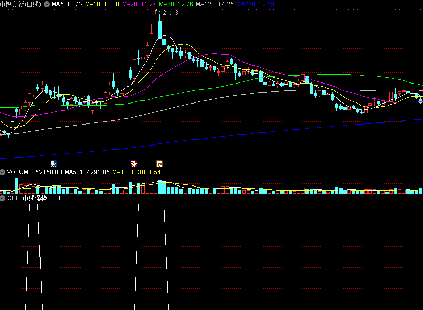Viewport: 423px width, 310px height.
Task: Select the MA5 moving average label
Action: [67, 4]
